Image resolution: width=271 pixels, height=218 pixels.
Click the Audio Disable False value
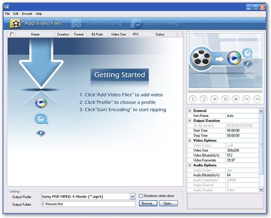[x=242, y=190]
